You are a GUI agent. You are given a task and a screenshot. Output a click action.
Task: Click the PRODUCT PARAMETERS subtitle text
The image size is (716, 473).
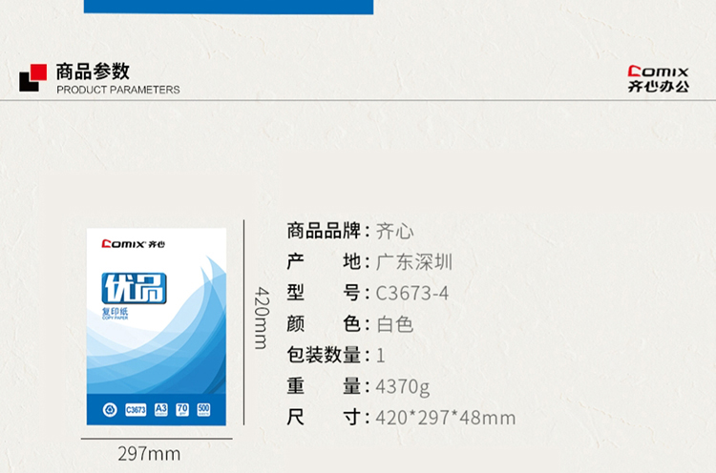click(117, 90)
